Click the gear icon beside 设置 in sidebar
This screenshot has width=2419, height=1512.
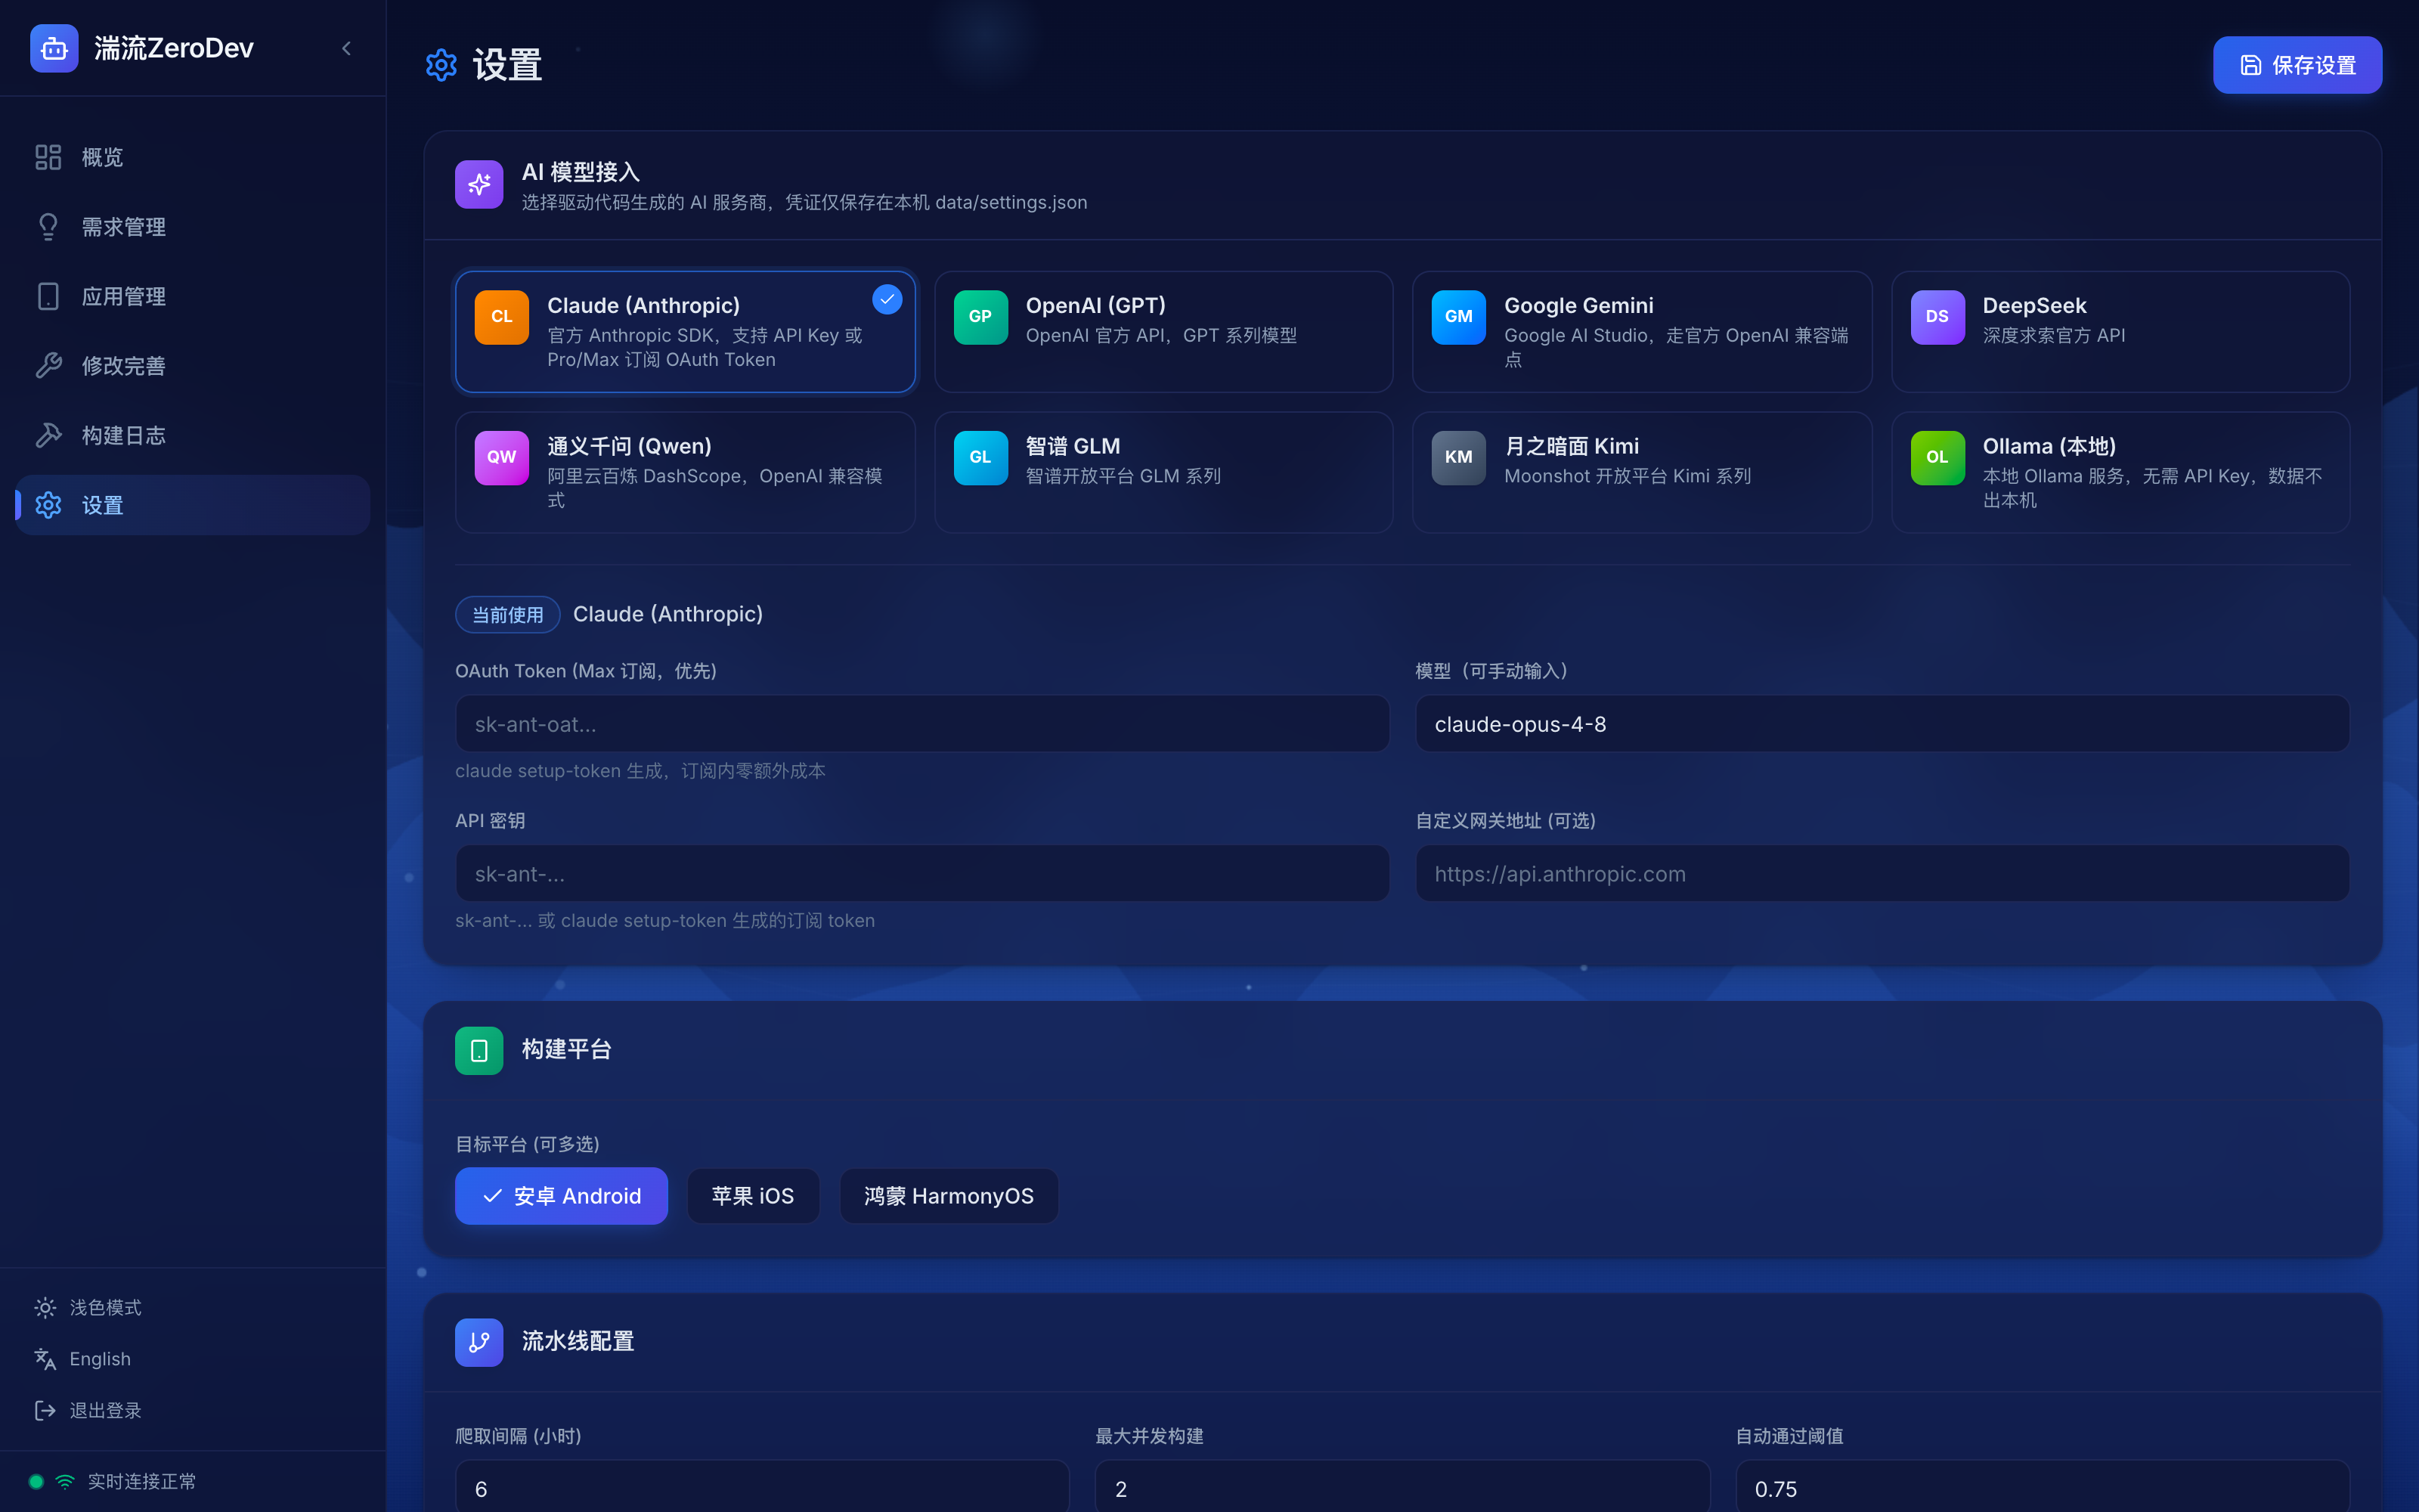coord(48,505)
